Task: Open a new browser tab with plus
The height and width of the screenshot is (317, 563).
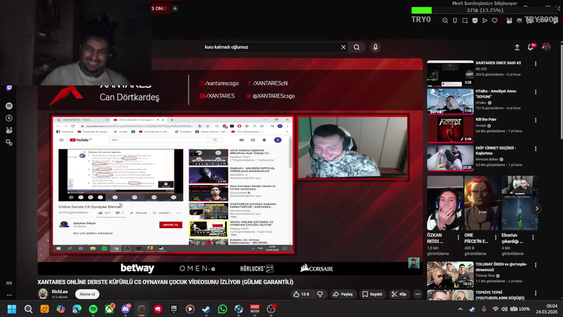Action: 175,8
